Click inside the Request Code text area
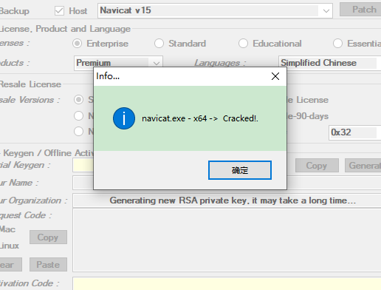This screenshot has width=381, height=290. pyautogui.click(x=227, y=240)
